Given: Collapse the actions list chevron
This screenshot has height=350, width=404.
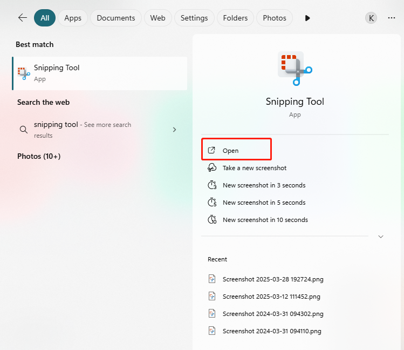Looking at the screenshot, I should coord(381,237).
